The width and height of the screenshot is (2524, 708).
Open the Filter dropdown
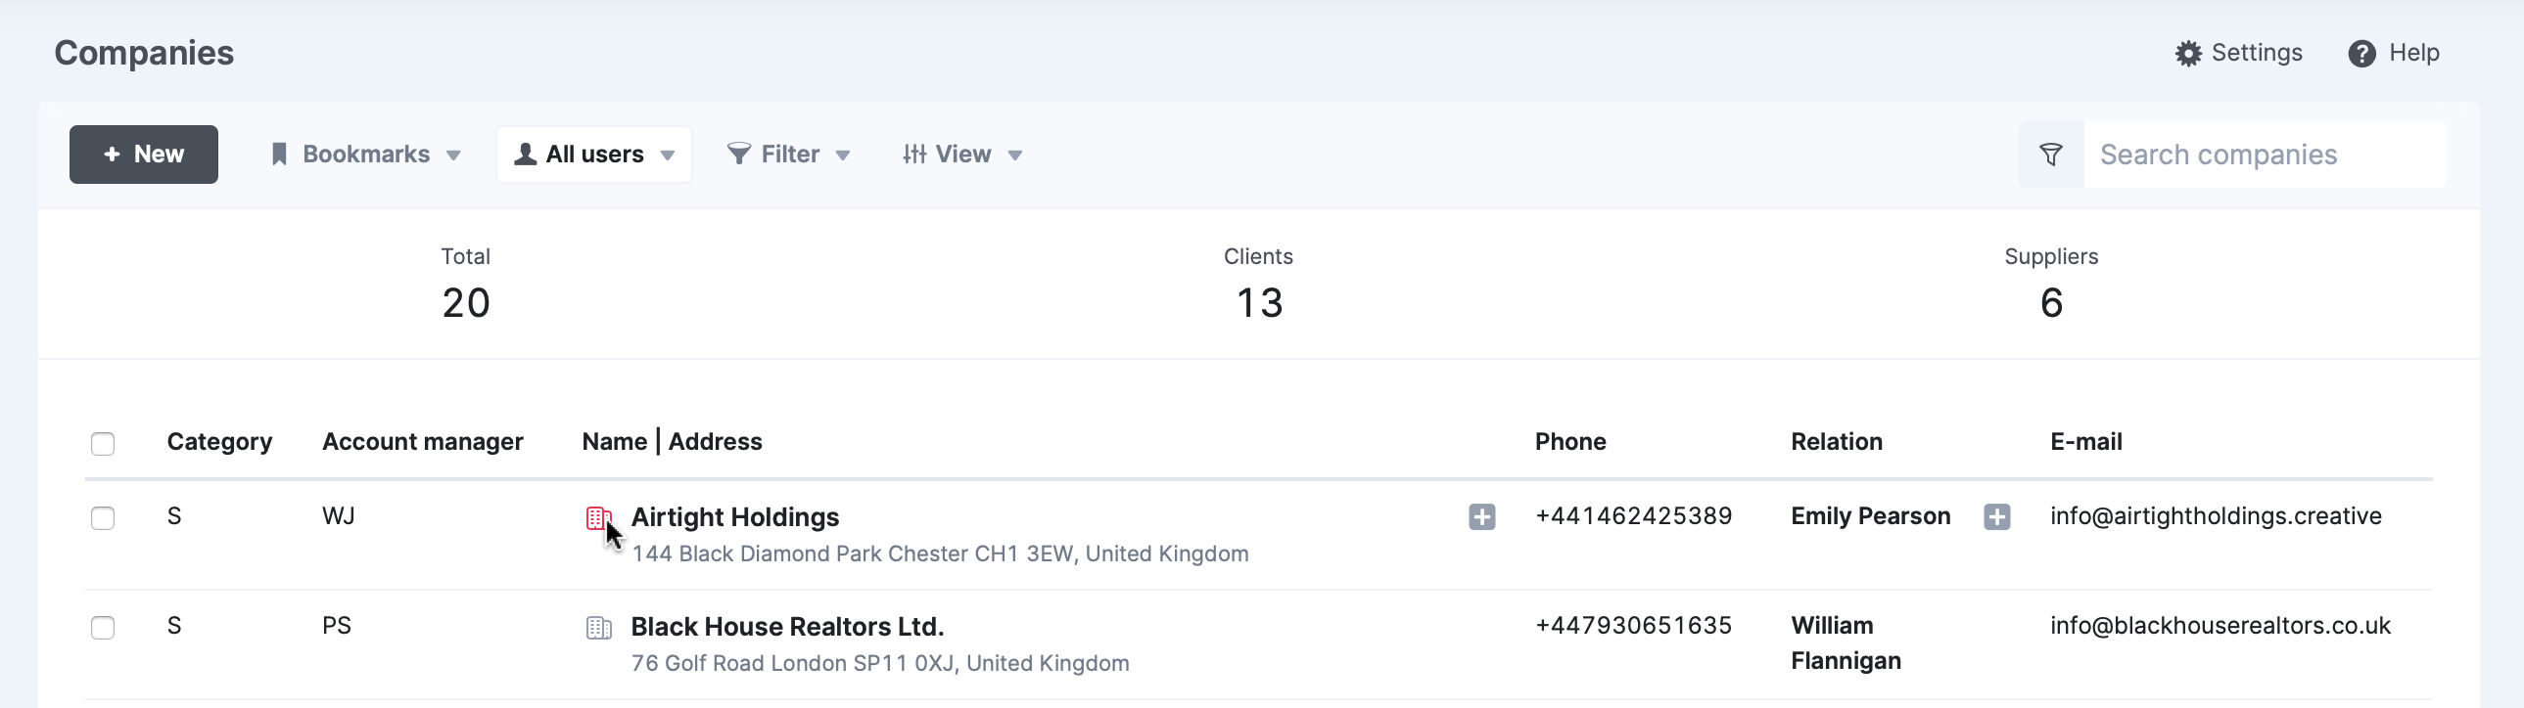pyautogui.click(x=789, y=154)
